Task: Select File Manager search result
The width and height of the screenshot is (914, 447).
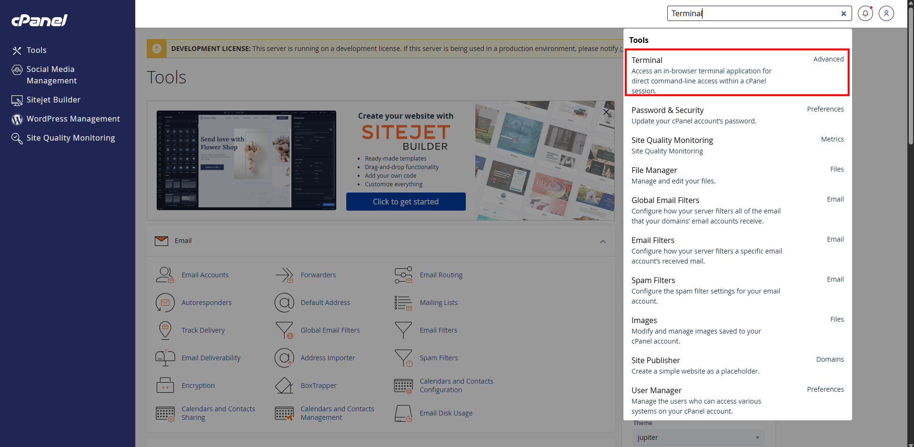Action: (x=738, y=175)
